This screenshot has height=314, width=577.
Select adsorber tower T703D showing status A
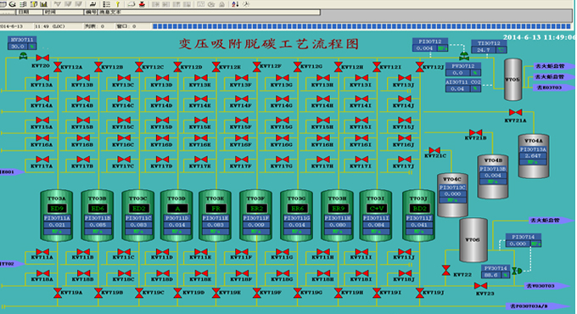(x=176, y=216)
